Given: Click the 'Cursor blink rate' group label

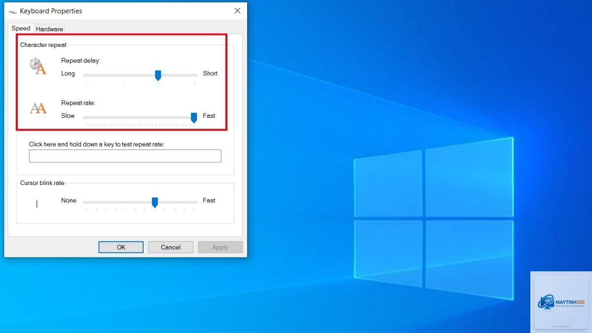Looking at the screenshot, I should point(42,183).
